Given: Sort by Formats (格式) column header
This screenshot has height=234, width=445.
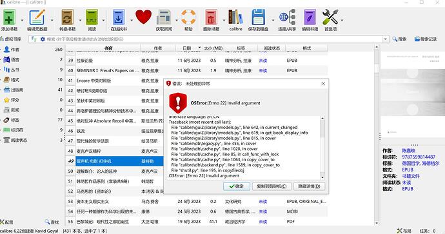Looking at the screenshot, I should click(306, 48).
